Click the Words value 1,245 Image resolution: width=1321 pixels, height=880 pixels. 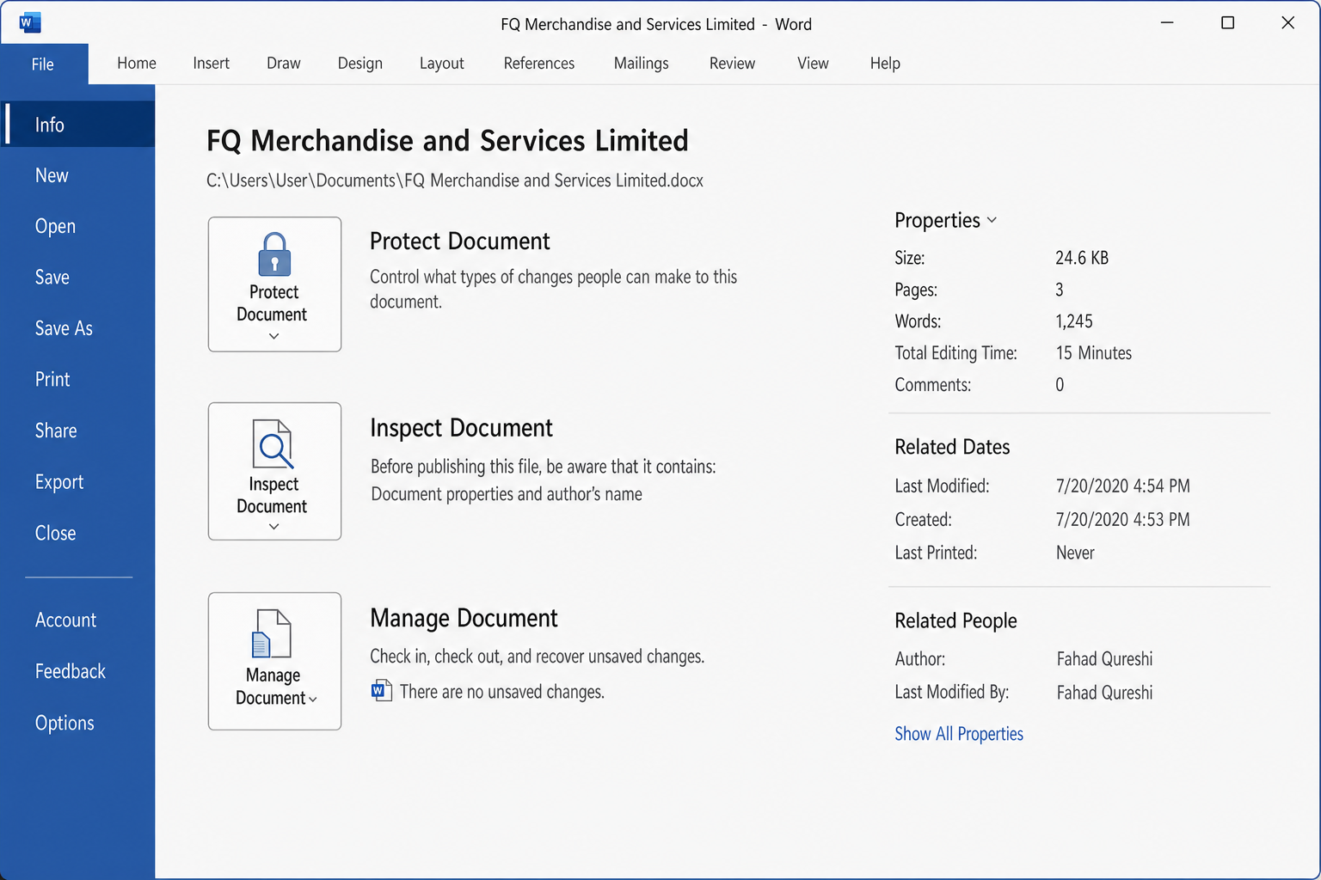(1074, 321)
